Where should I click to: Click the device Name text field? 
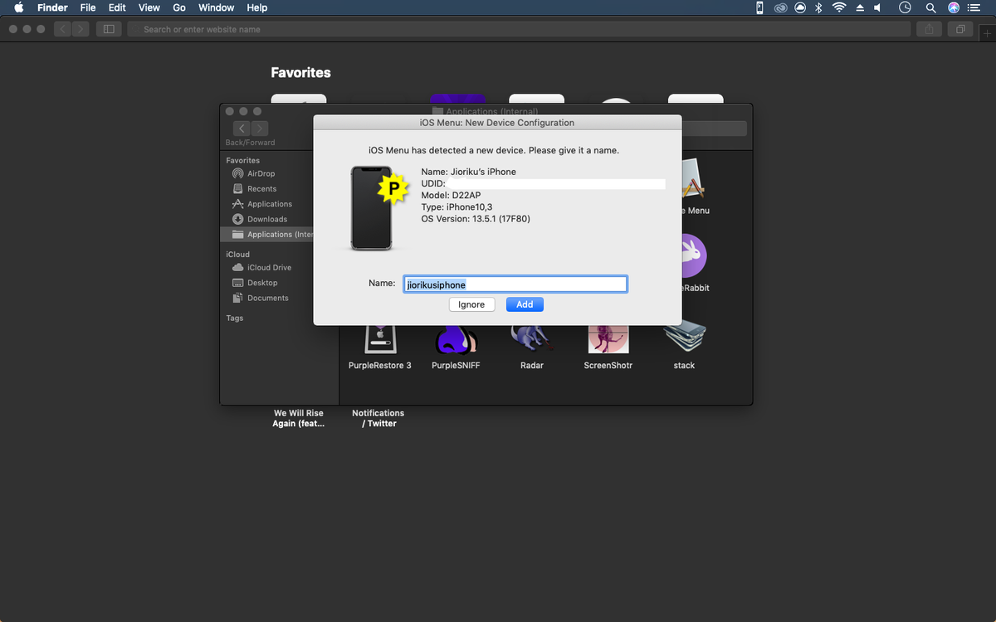pos(515,284)
